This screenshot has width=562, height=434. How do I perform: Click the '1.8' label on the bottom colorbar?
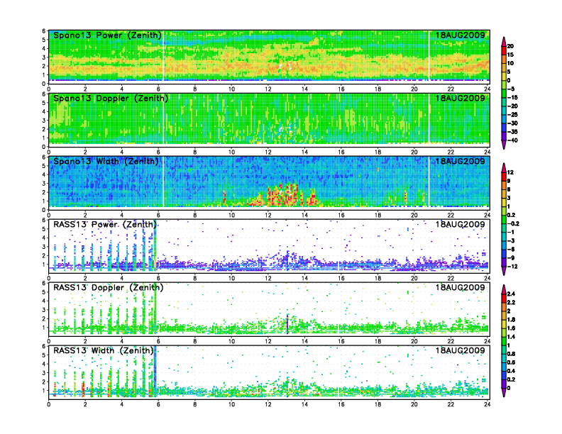[511, 320]
